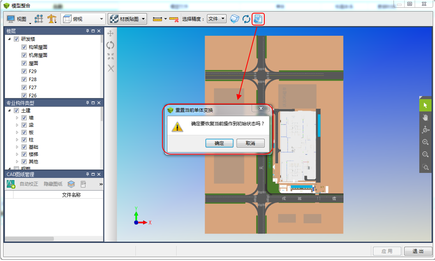Viewport: 435px width, 261px height.
Task: Uncheck the F29 floor checkbox
Action: coord(24,71)
